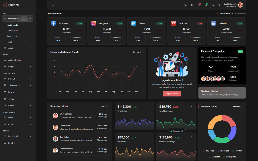Open the Sort by dropdown
258x161 pixels.
tap(137, 52)
